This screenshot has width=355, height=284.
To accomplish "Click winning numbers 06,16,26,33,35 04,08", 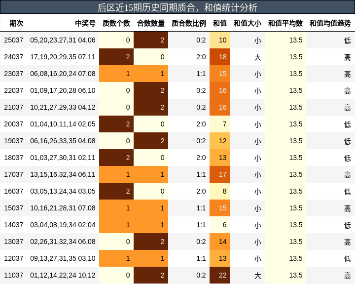I will 63,141.
